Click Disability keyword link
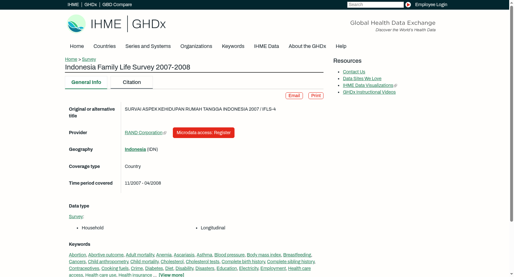 184,268
